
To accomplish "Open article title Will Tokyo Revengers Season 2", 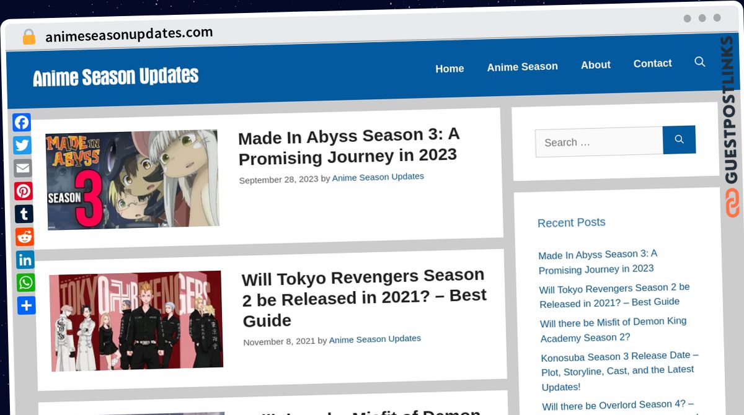I will (x=365, y=299).
